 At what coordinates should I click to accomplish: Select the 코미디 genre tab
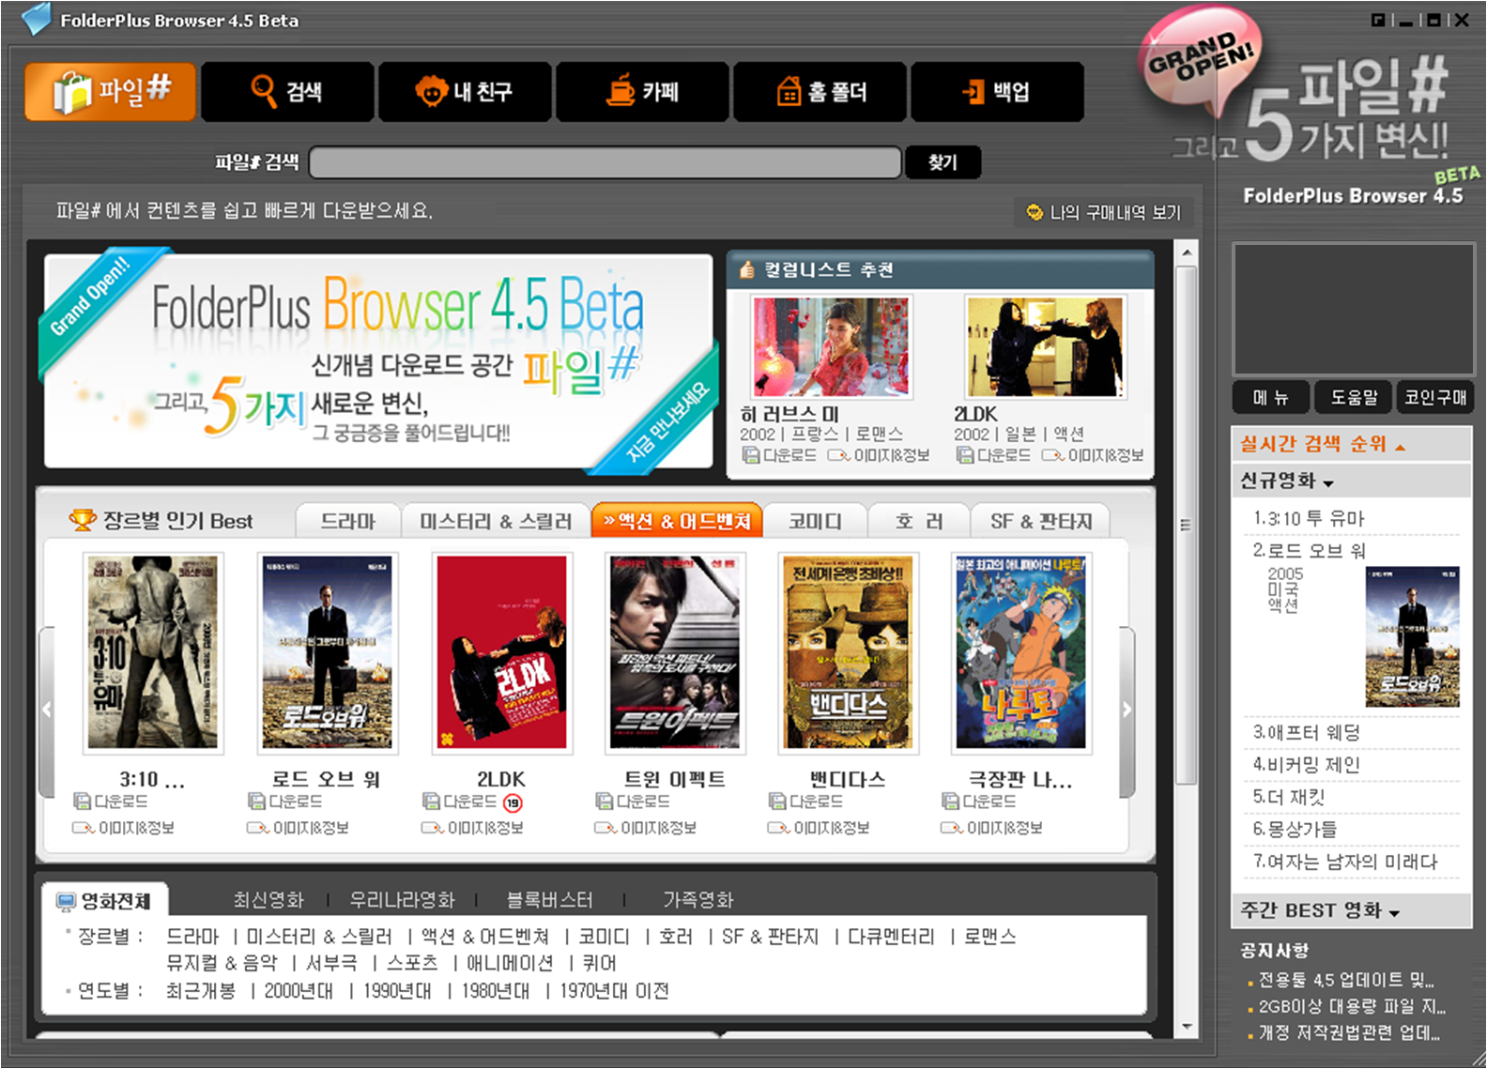(x=815, y=521)
